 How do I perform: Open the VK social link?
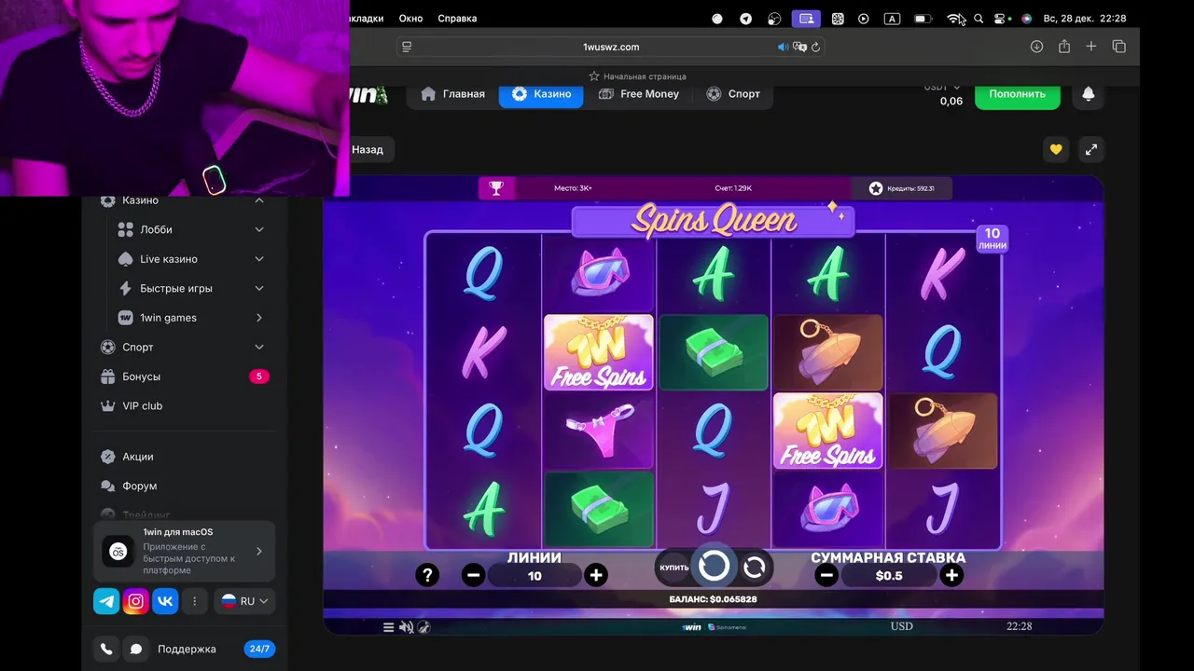pos(165,601)
